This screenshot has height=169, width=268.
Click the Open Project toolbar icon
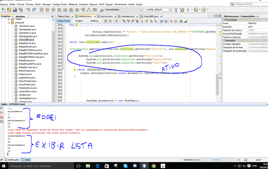click(x=15, y=10)
